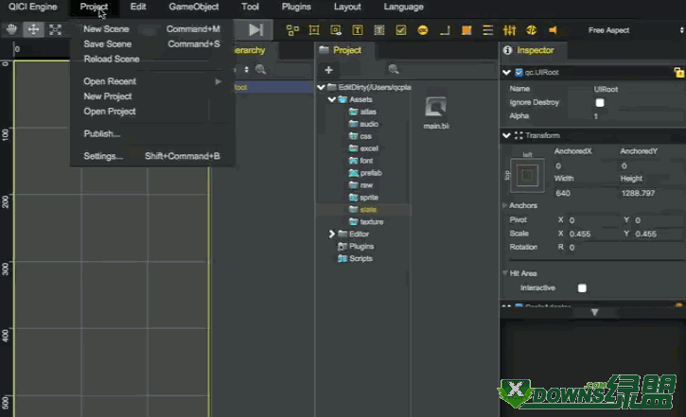Open the QICI Engine menu
Viewport: 686px width, 417px height.
coord(33,7)
